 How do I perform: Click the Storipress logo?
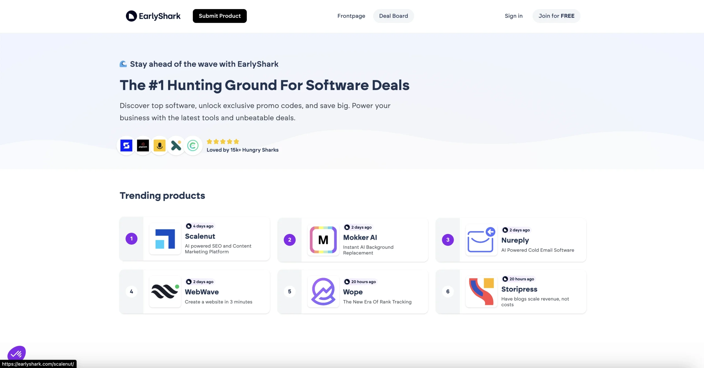[481, 291]
